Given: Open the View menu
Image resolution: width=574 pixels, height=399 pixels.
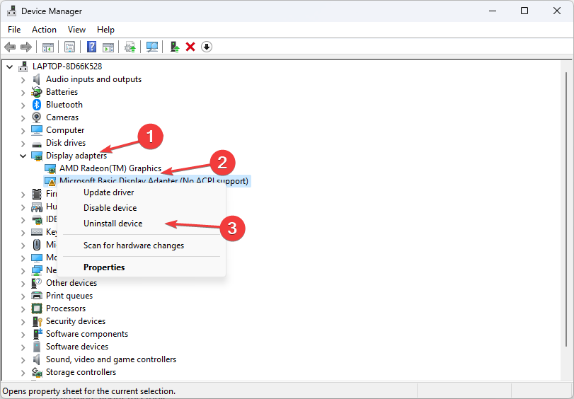Looking at the screenshot, I should tap(76, 30).
